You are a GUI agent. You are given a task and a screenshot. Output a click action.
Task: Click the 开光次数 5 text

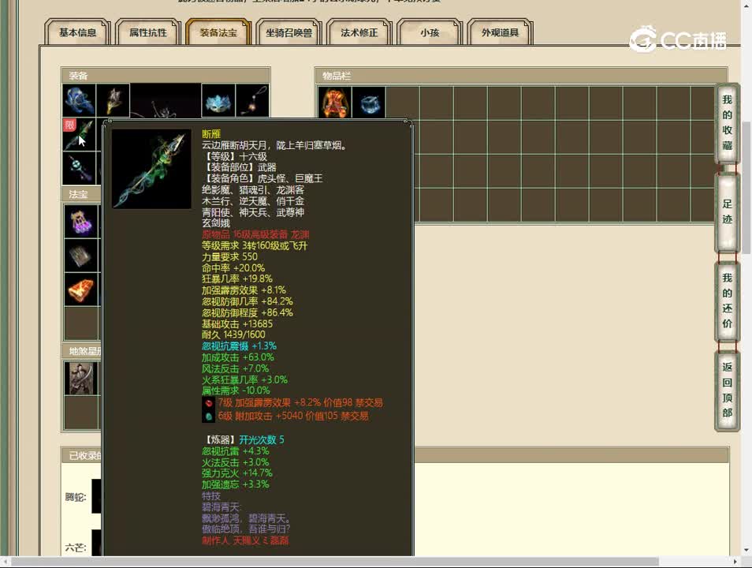[x=262, y=439]
